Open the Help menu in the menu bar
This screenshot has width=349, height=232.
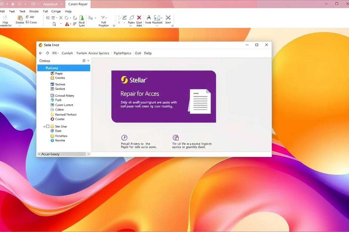pos(68,11)
